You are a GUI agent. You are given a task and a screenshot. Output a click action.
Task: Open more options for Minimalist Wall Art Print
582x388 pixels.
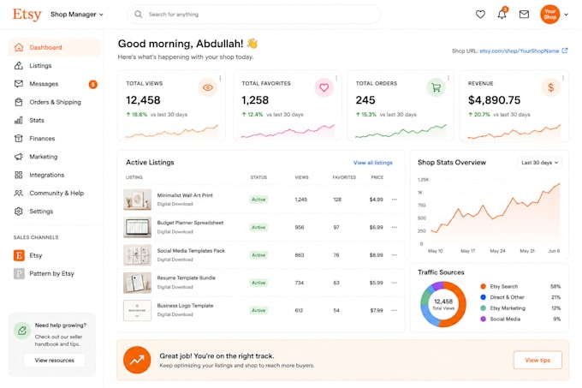395,200
